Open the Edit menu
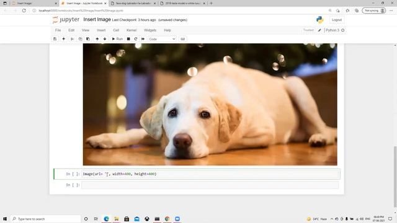Viewport: 397px width, 223px height. [x=71, y=30]
